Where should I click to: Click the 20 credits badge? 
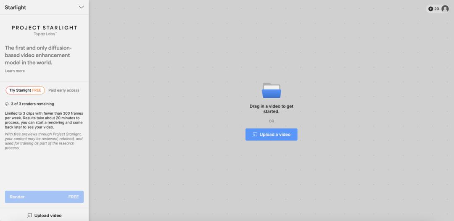pyautogui.click(x=434, y=9)
